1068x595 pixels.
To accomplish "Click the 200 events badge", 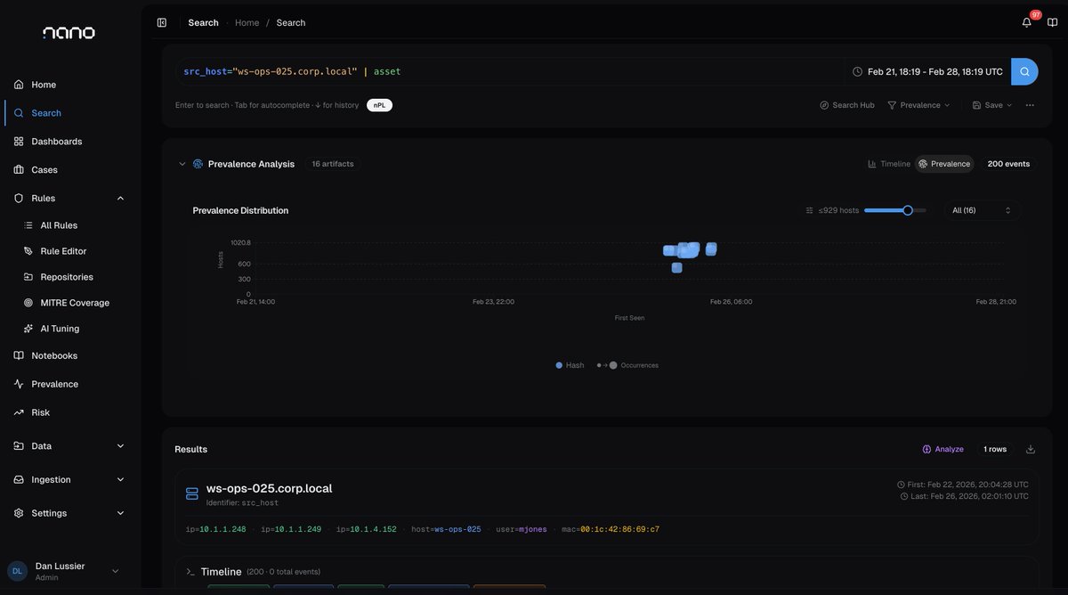I will pyautogui.click(x=1008, y=164).
